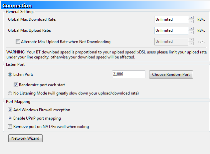
Task: Open the Network Wizard
Action: 25,138
